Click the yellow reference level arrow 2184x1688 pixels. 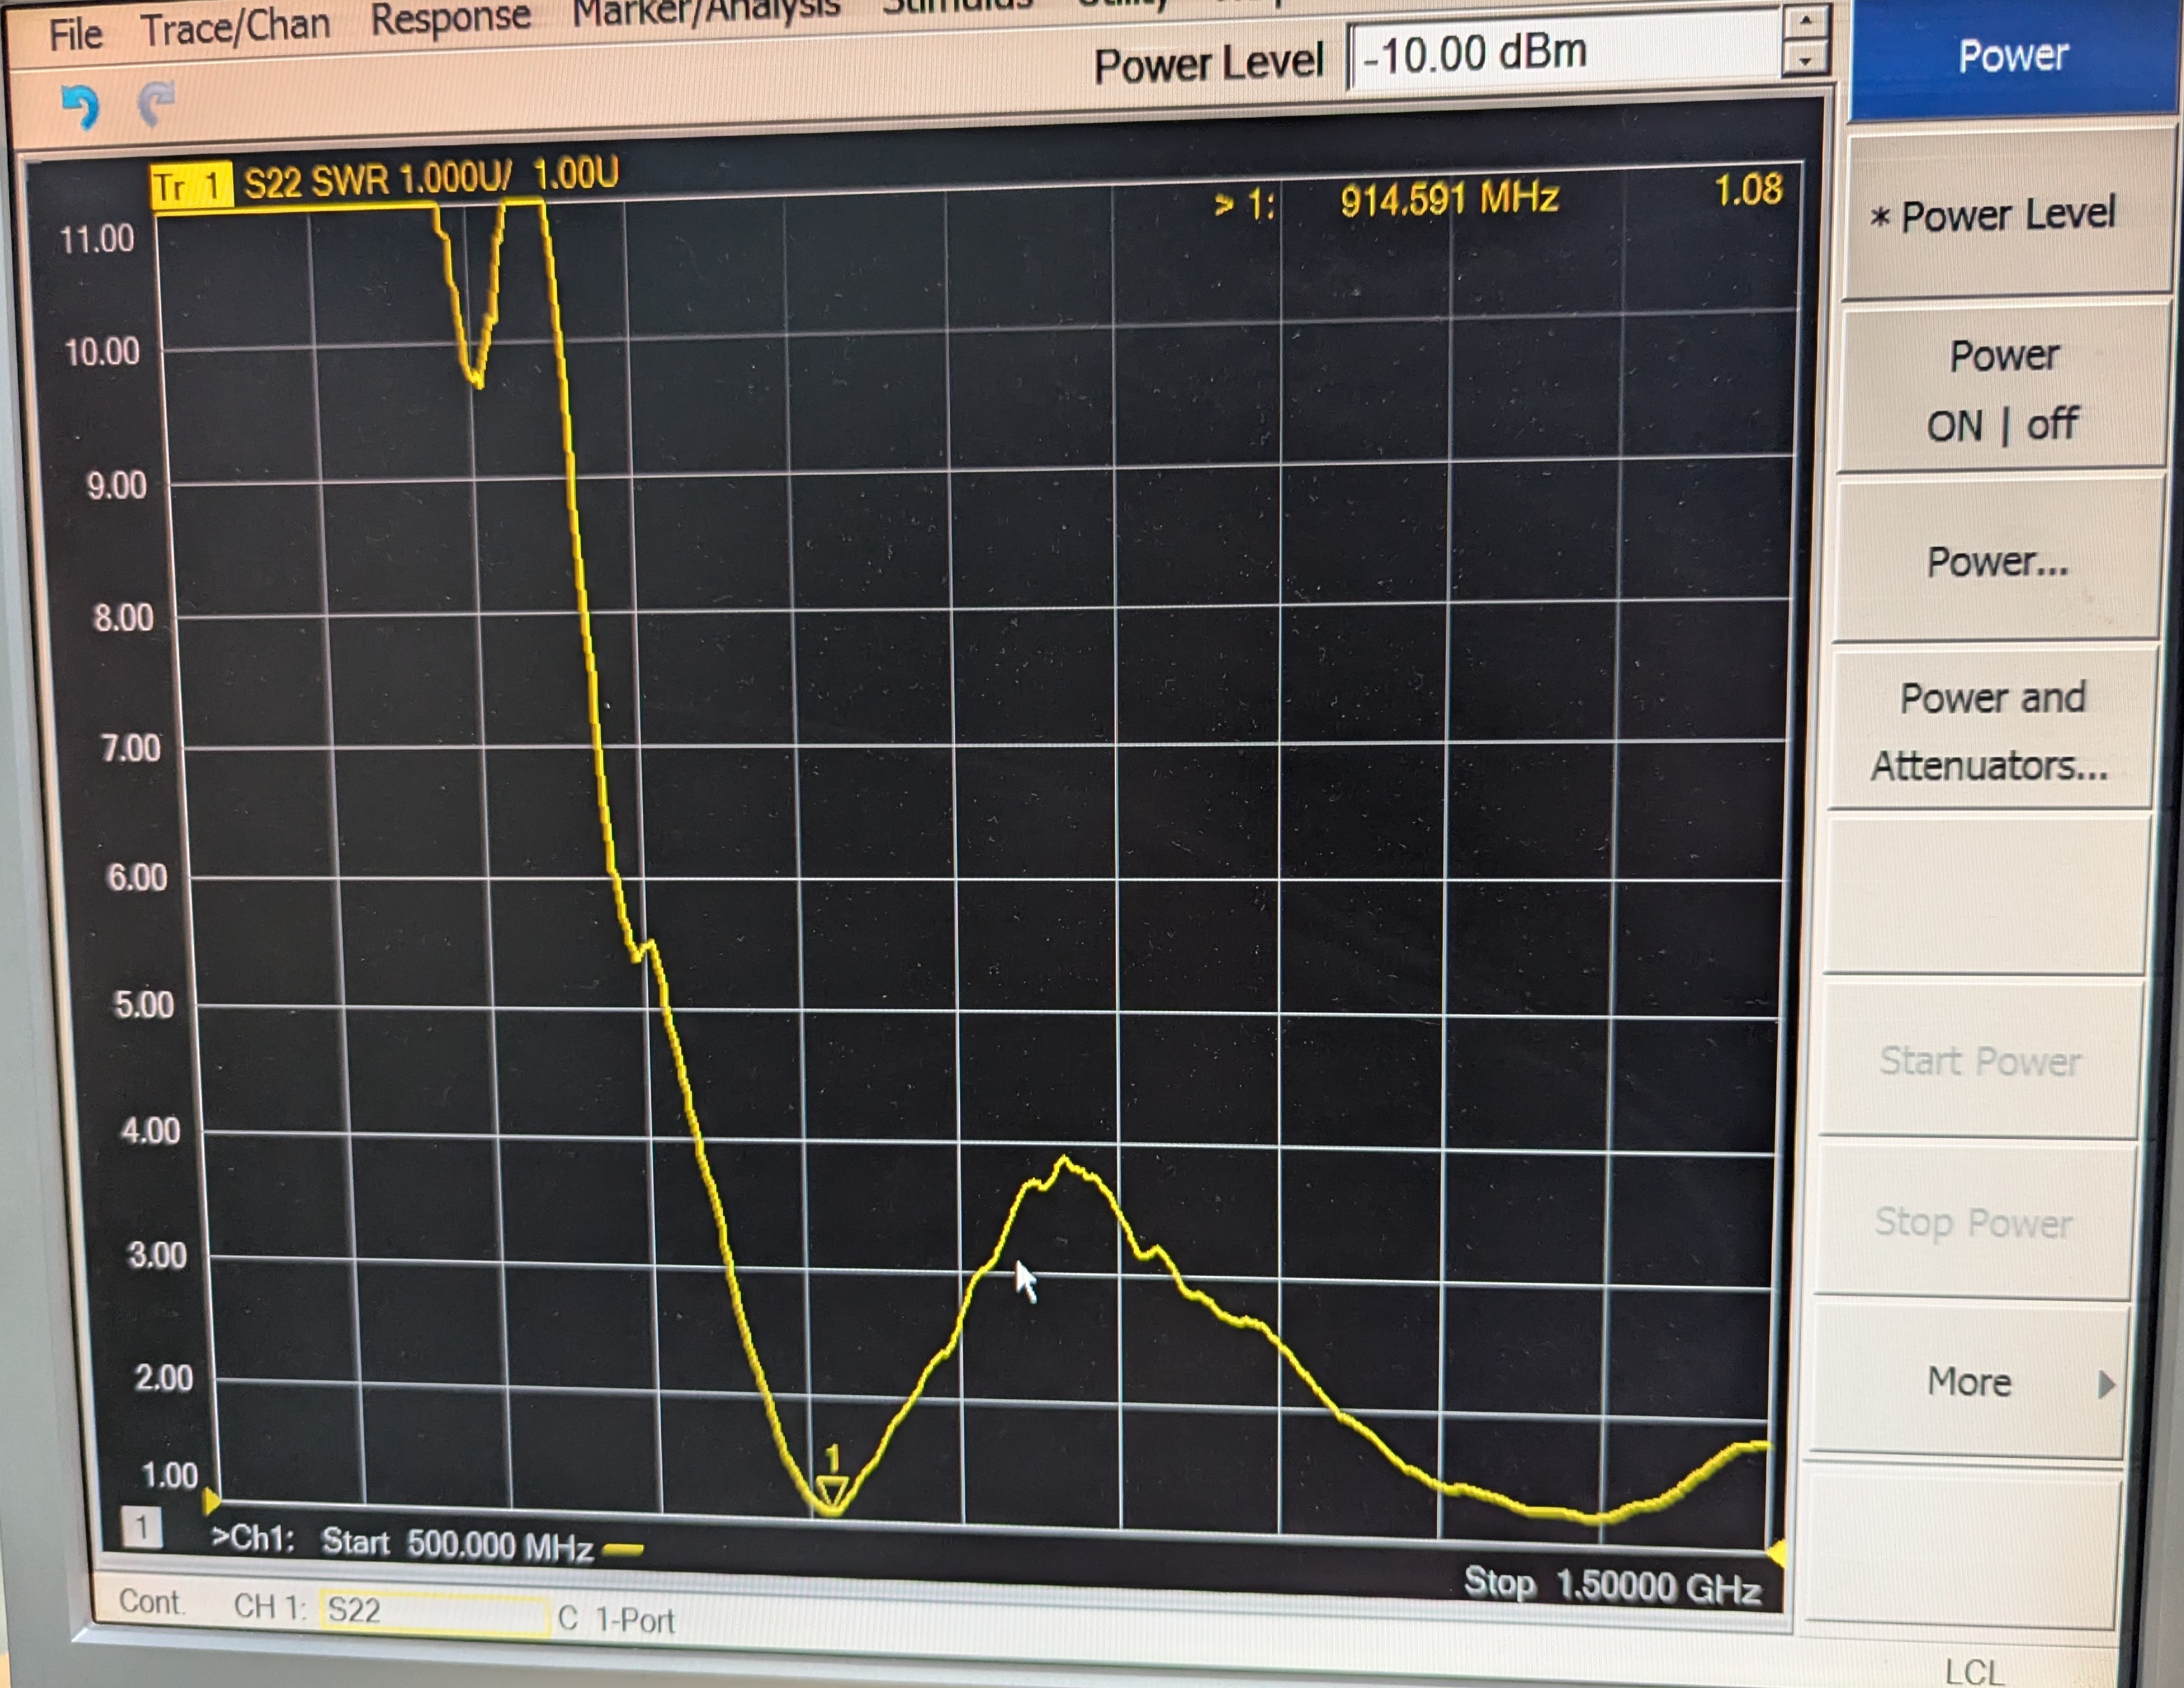coord(211,1500)
